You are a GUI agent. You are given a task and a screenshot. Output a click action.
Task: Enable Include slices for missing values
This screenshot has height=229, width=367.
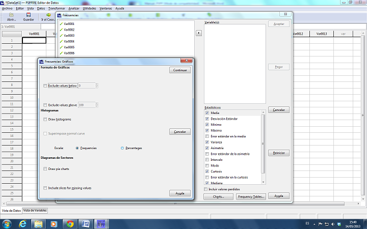(x=45, y=188)
